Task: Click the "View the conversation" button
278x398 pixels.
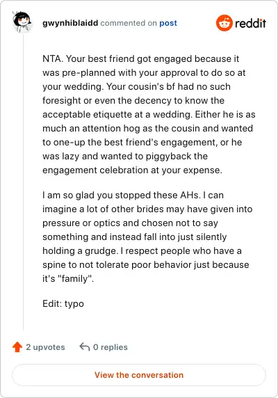Action: [139, 375]
